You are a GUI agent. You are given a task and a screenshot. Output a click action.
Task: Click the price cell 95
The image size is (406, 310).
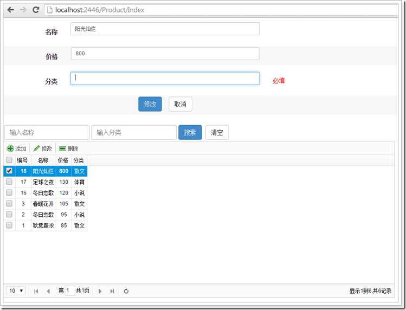(64, 215)
